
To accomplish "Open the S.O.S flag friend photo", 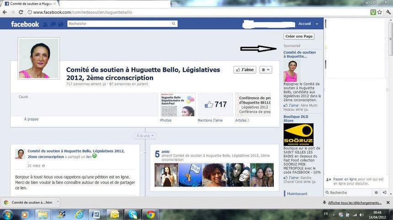I will [x=191, y=175].
